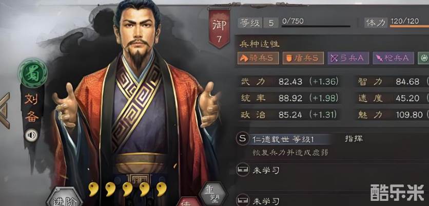The width and height of the screenshot is (429, 206).
Task: Tap the speaker voice icon under 刘备
Action: point(32,135)
